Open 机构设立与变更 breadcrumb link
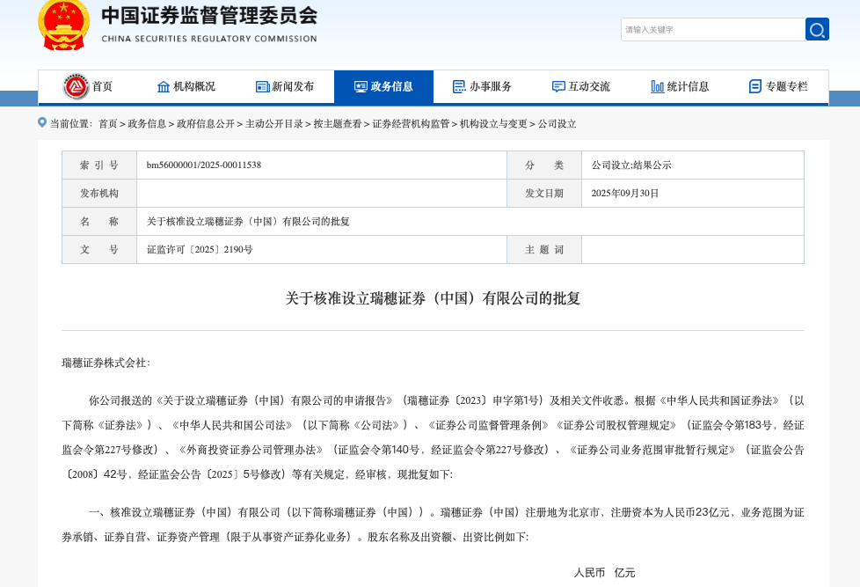This screenshot has height=587, width=860. [493, 124]
